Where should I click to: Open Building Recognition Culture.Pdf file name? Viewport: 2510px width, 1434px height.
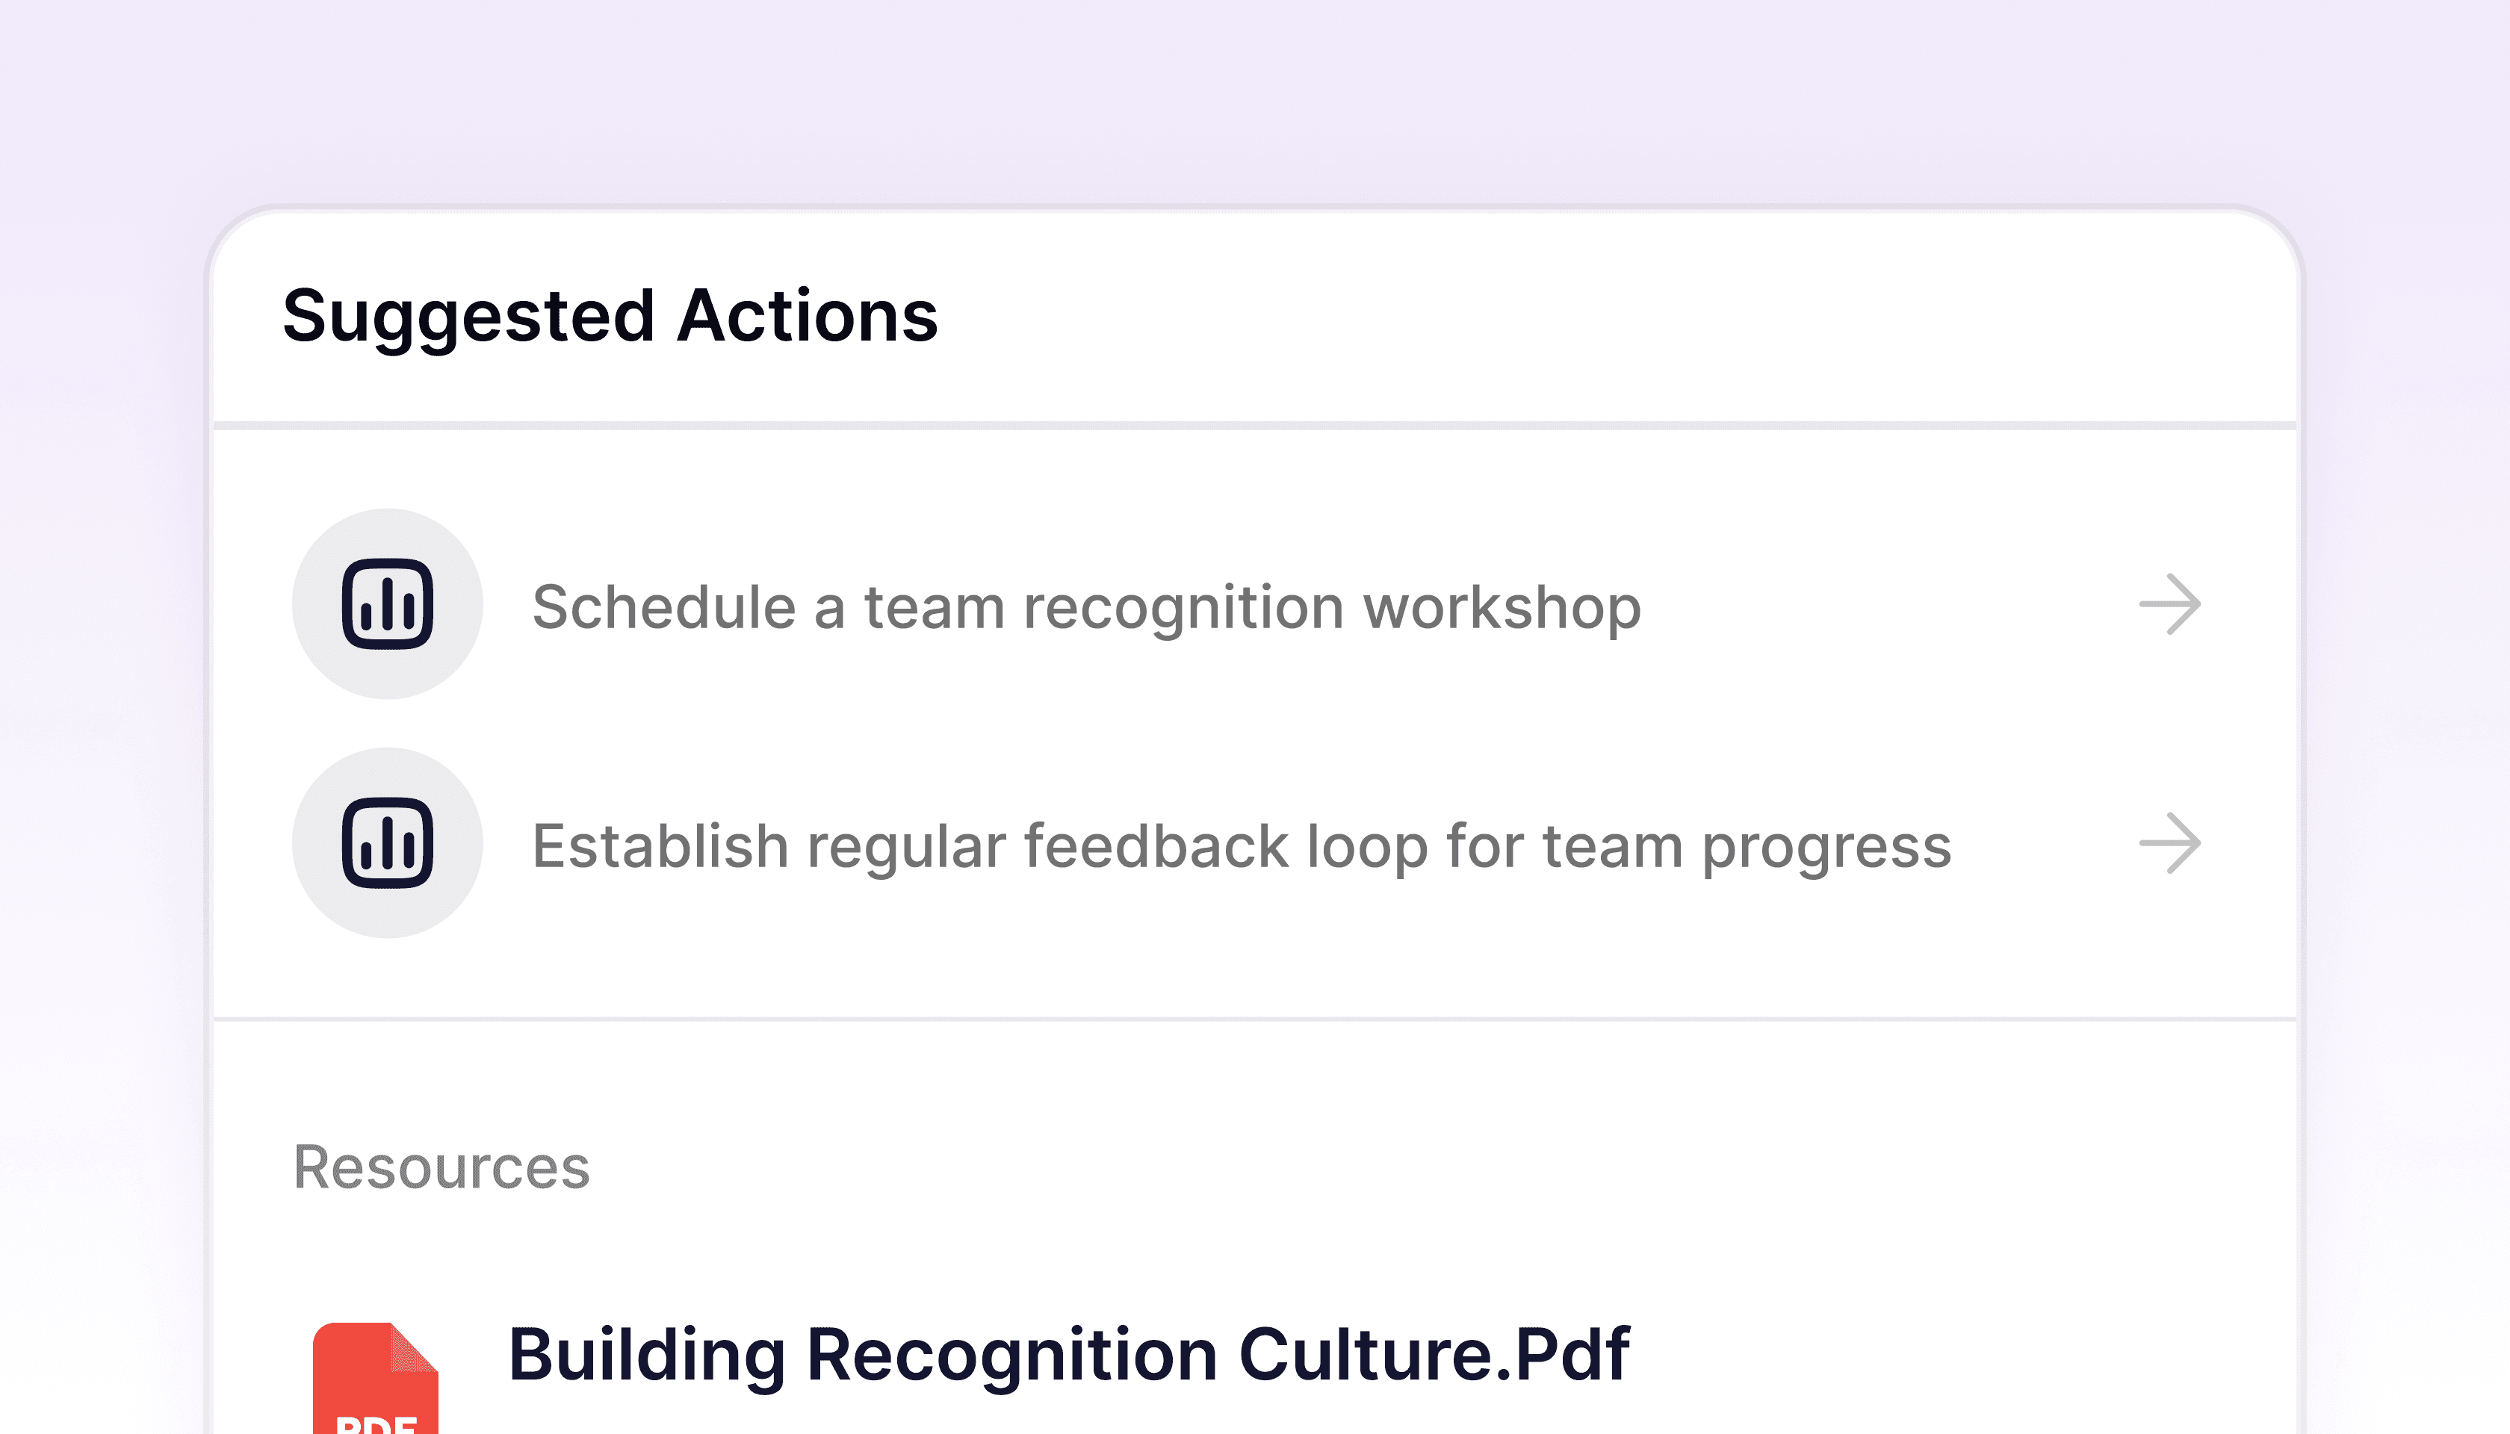point(1067,1356)
